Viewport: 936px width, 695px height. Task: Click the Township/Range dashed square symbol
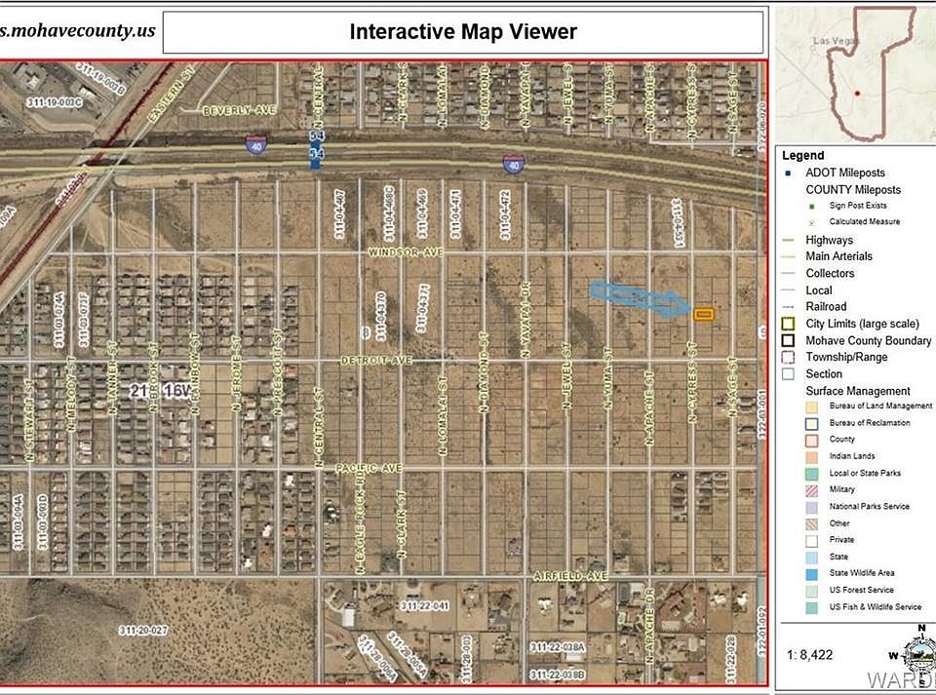click(788, 358)
